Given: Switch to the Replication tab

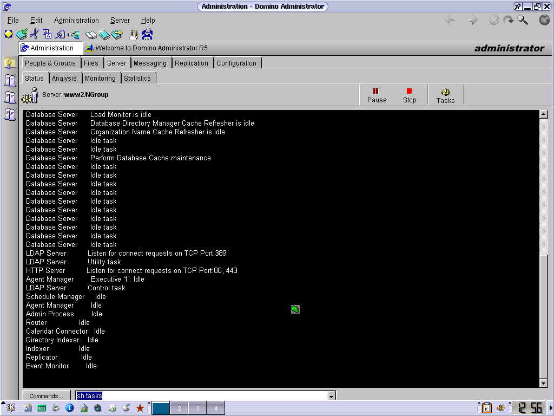Looking at the screenshot, I should [x=192, y=63].
